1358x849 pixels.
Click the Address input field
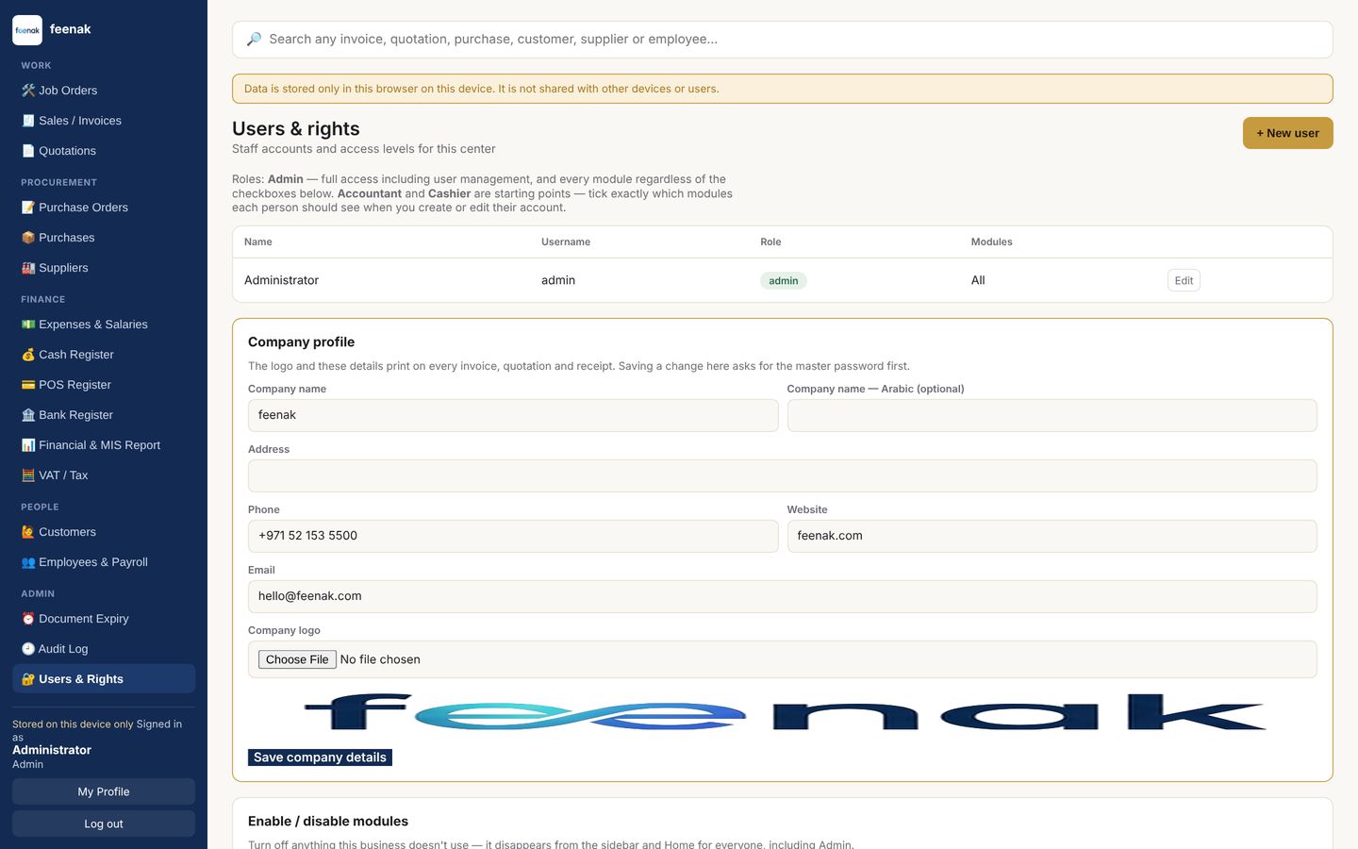pos(783,475)
